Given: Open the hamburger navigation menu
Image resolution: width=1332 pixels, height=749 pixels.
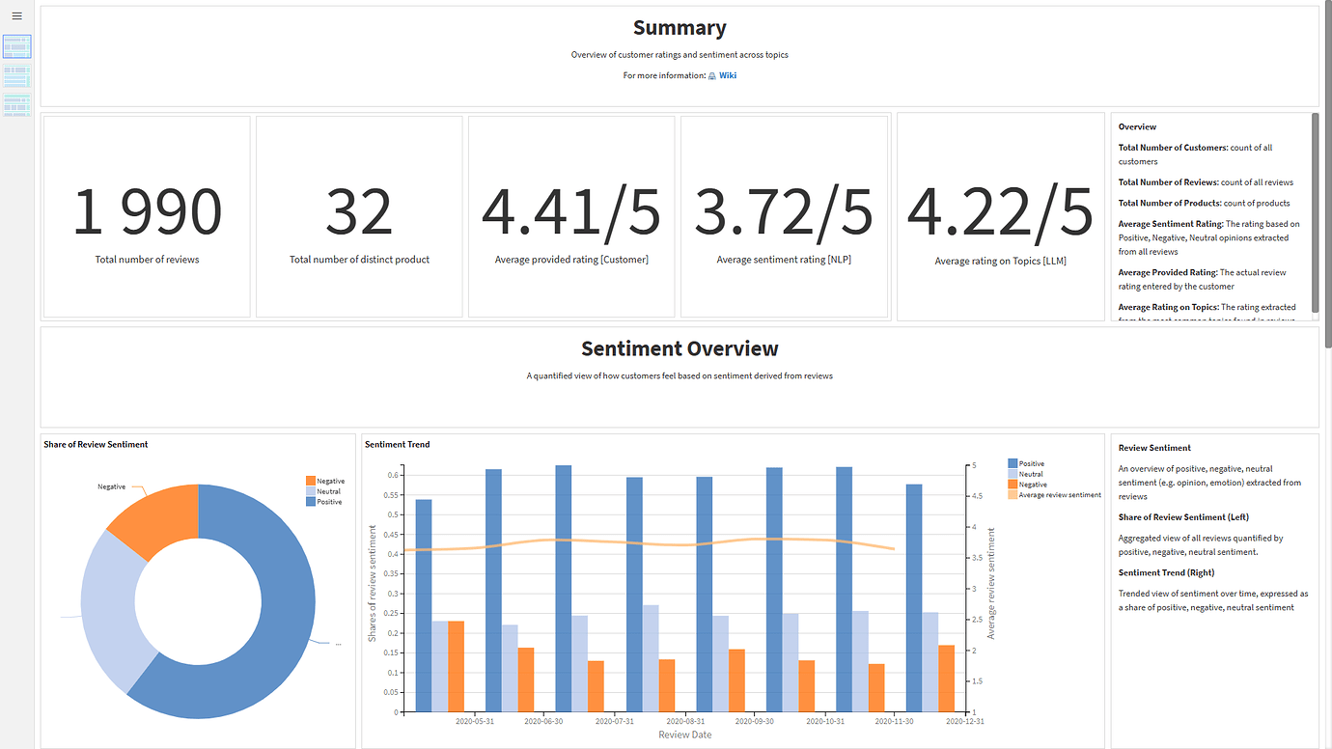Looking at the screenshot, I should 15,15.
